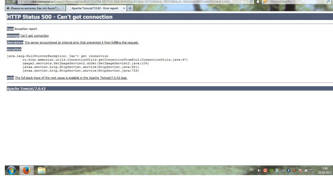Open the network connection tray icon
Image resolution: width=333 pixels, height=187 pixels.
(x=312, y=170)
